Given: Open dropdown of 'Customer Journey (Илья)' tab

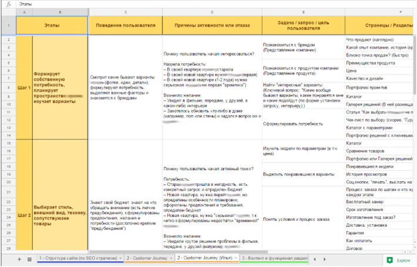Looking at the screenshot, I should point(236,258).
